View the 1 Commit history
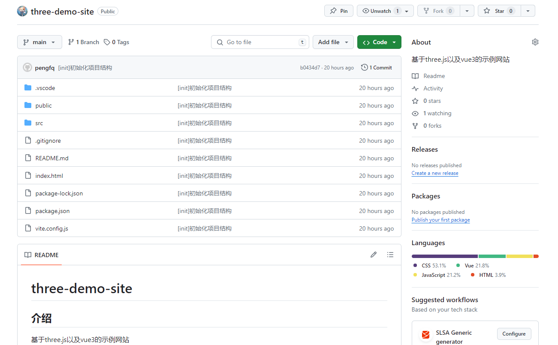Image resolution: width=558 pixels, height=345 pixels. tap(377, 68)
